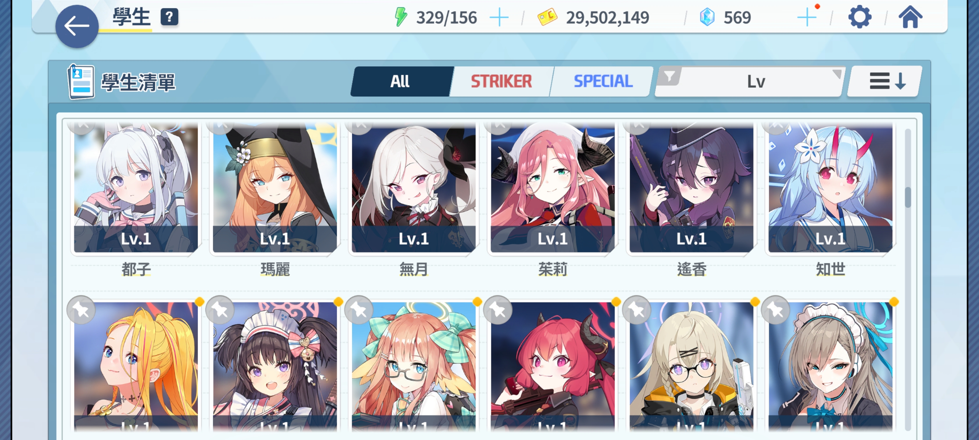Image resolution: width=979 pixels, height=440 pixels.
Task: Add energy with the plus icon
Action: (499, 17)
